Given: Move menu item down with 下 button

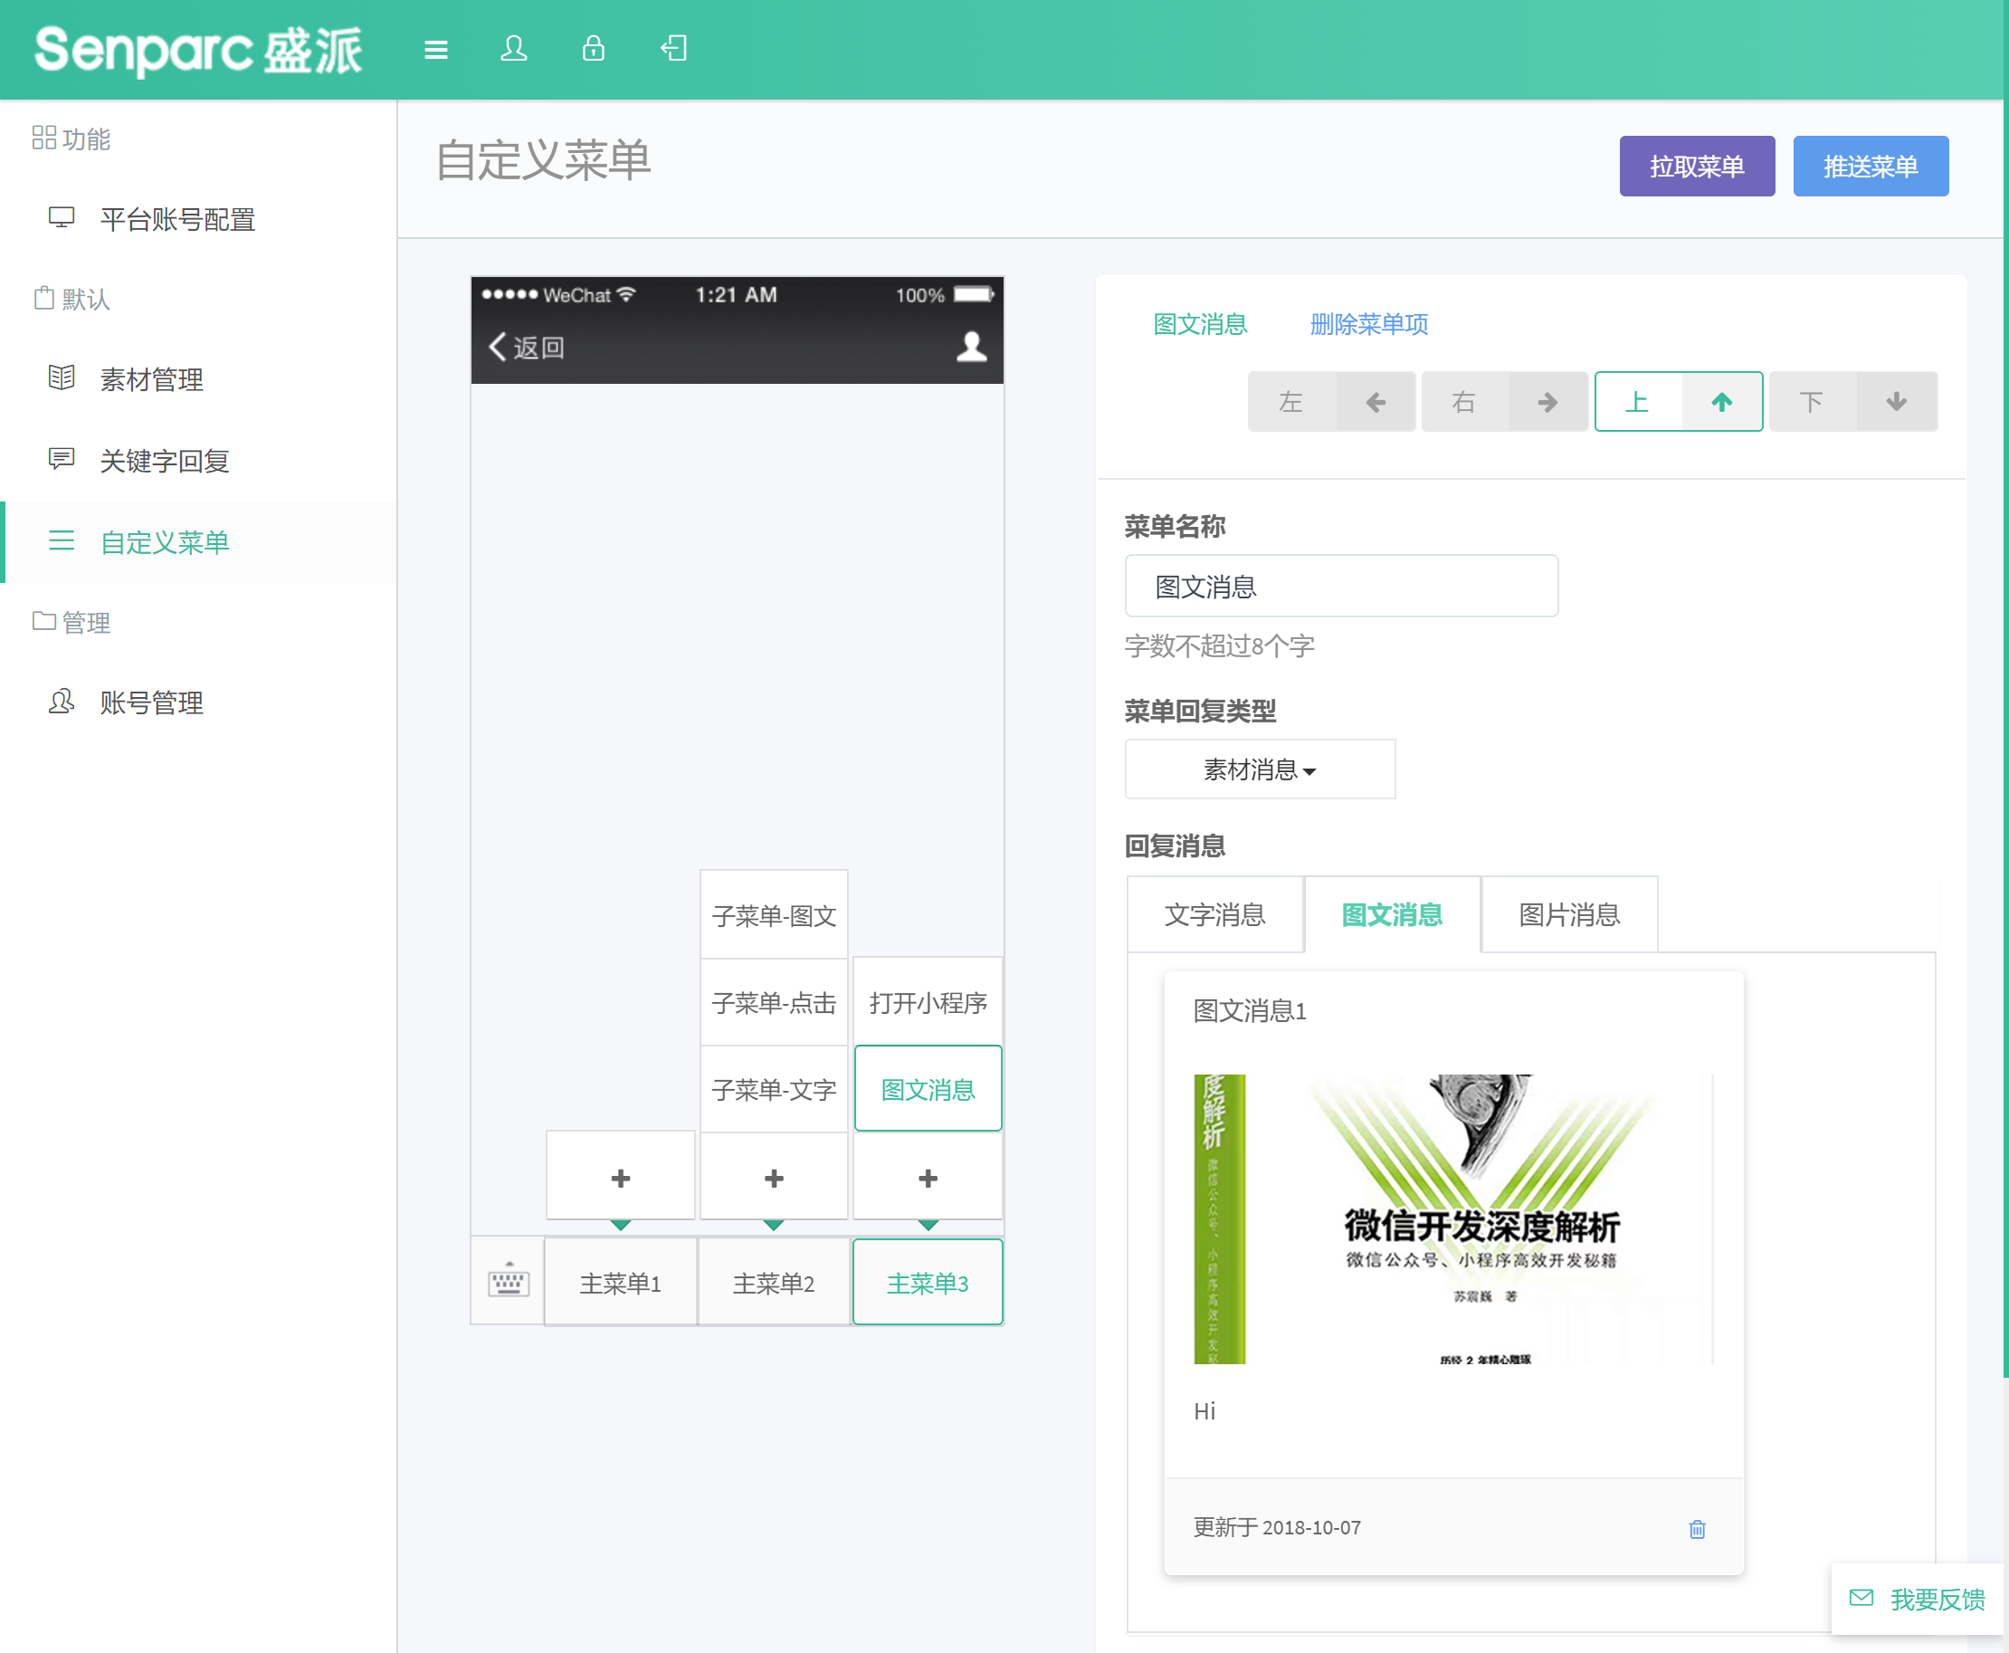Looking at the screenshot, I should pyautogui.click(x=1852, y=402).
